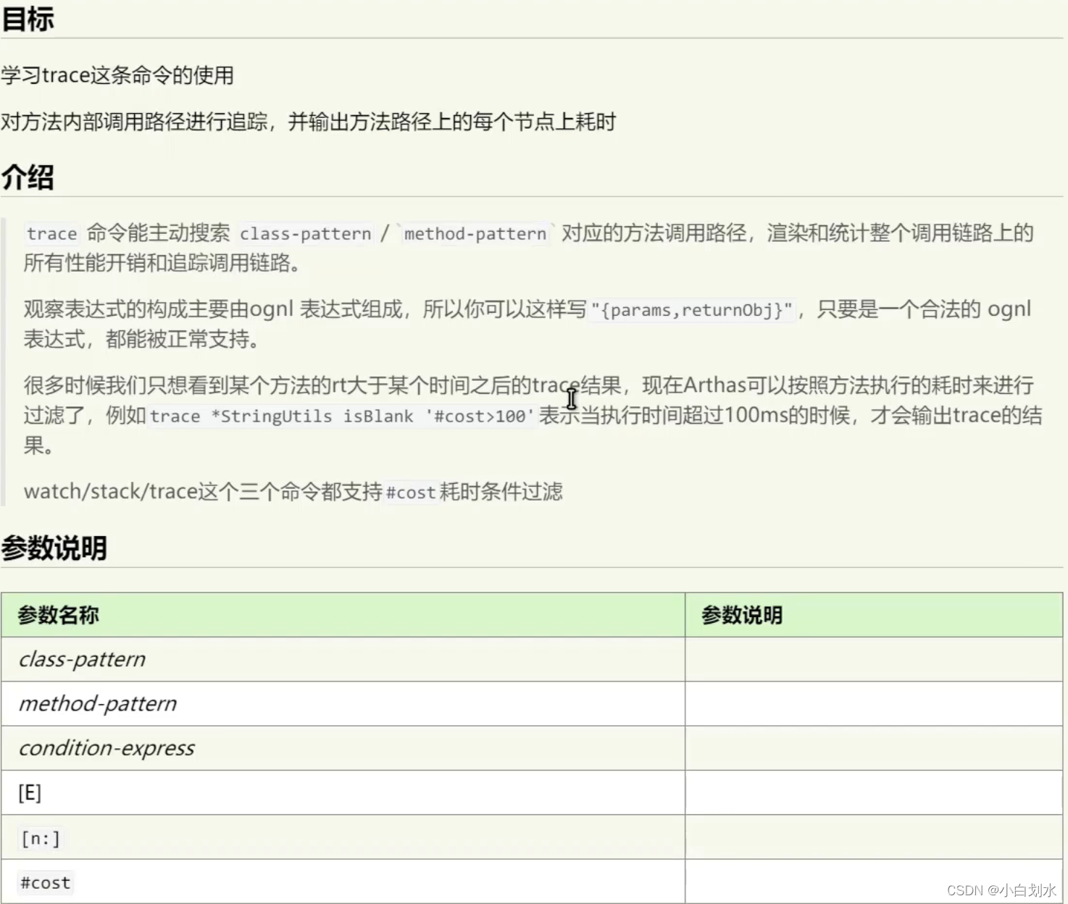Select the class-pattern table cell

click(343, 659)
